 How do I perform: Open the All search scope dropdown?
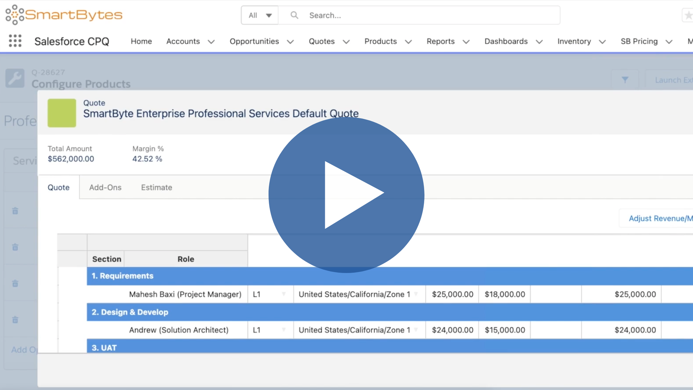260,15
